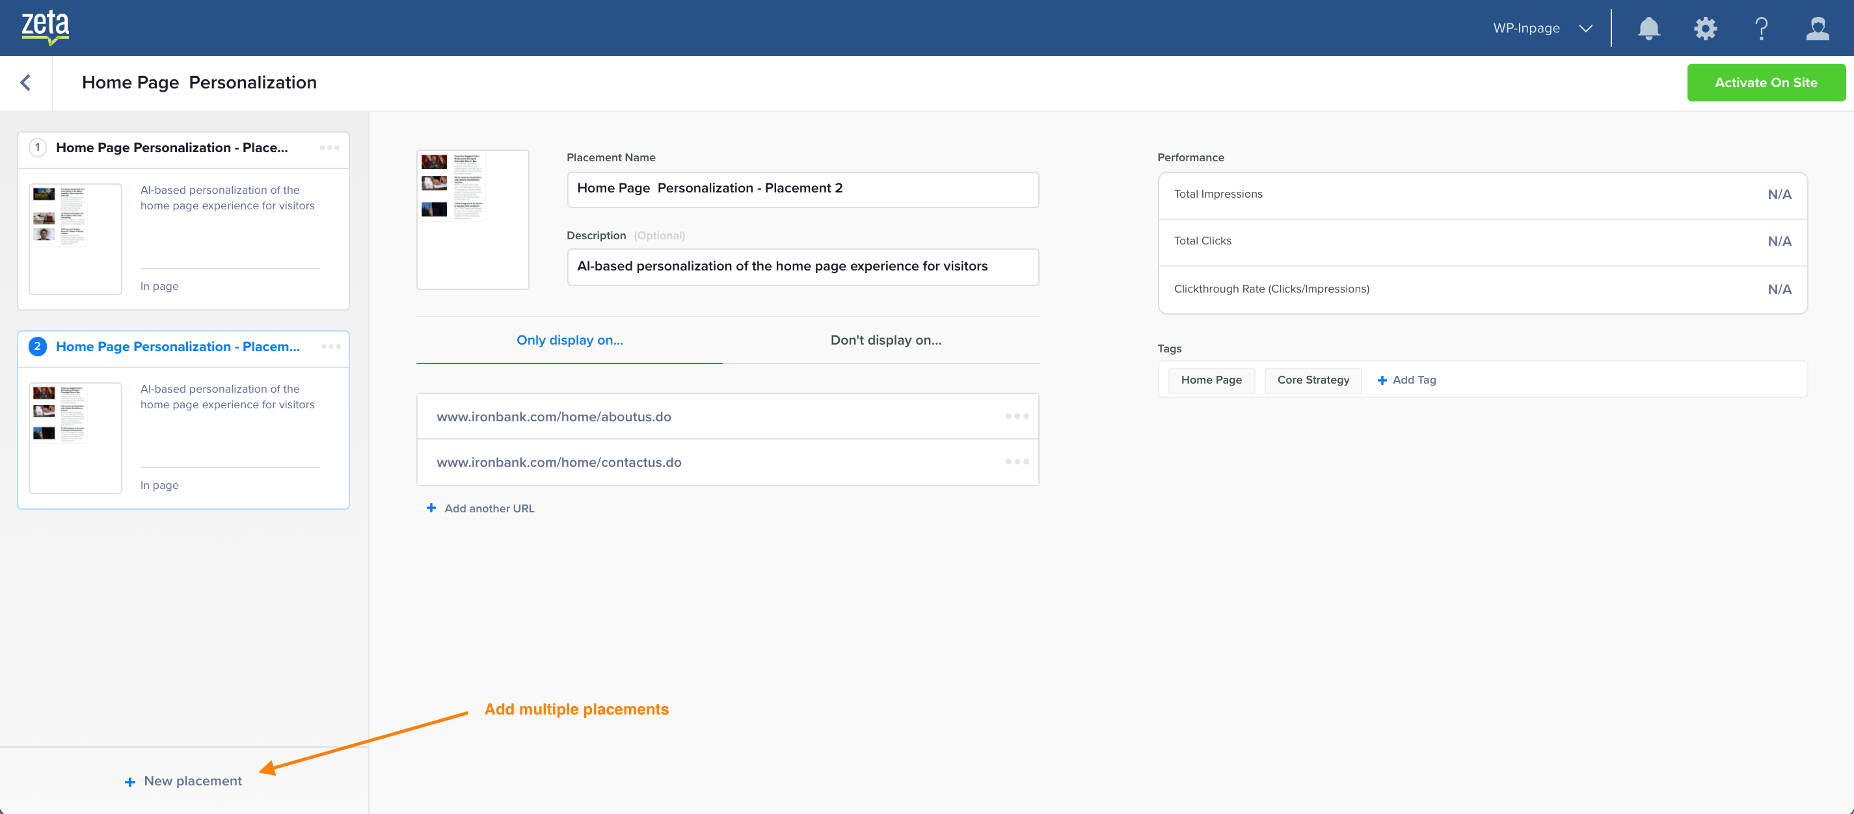1854x814 pixels.
Task: Open options menu on Placement 2 card
Action: pyautogui.click(x=331, y=347)
